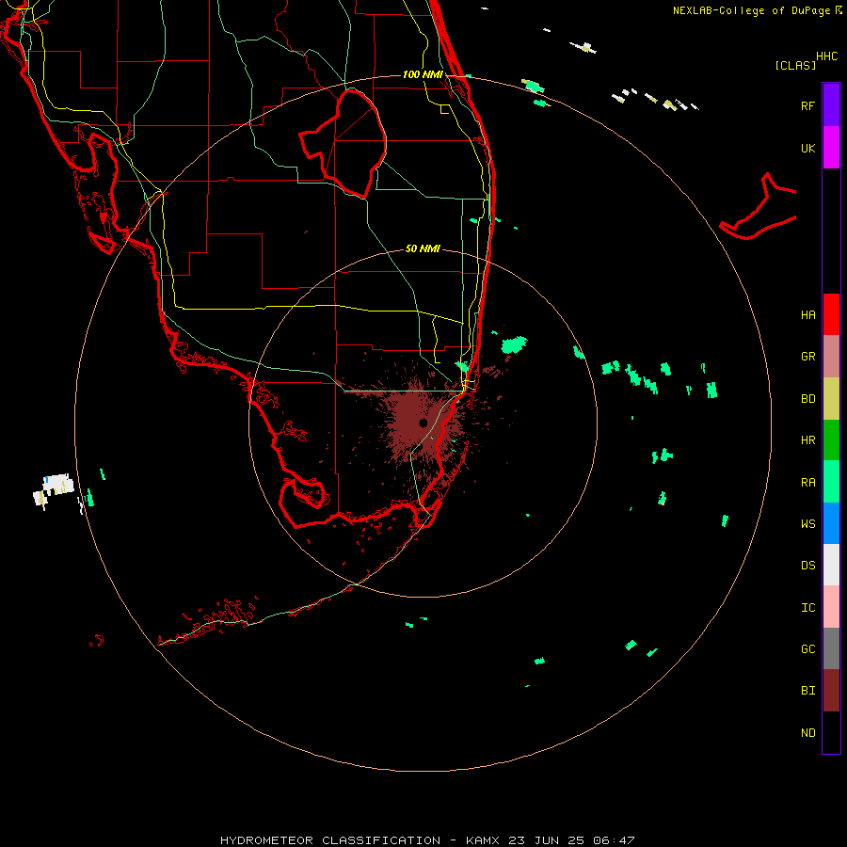Image resolution: width=847 pixels, height=847 pixels.
Task: Click the 'NEXLAB-College of DuPage' credit text
Action: coord(753,10)
